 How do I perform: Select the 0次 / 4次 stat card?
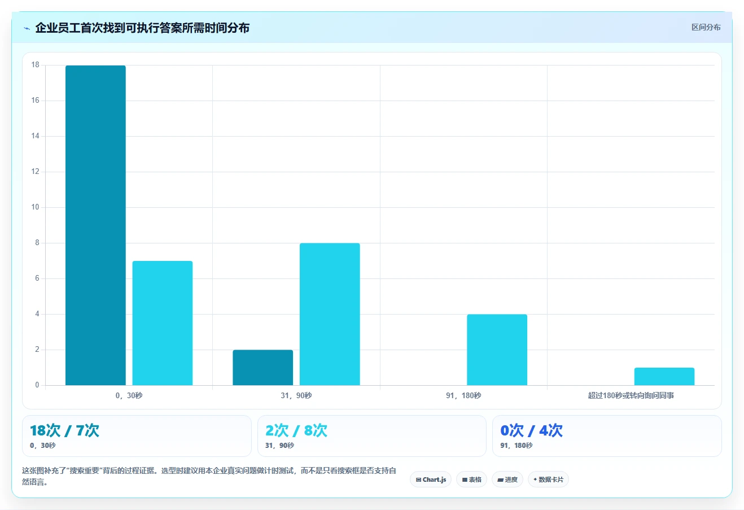point(607,436)
